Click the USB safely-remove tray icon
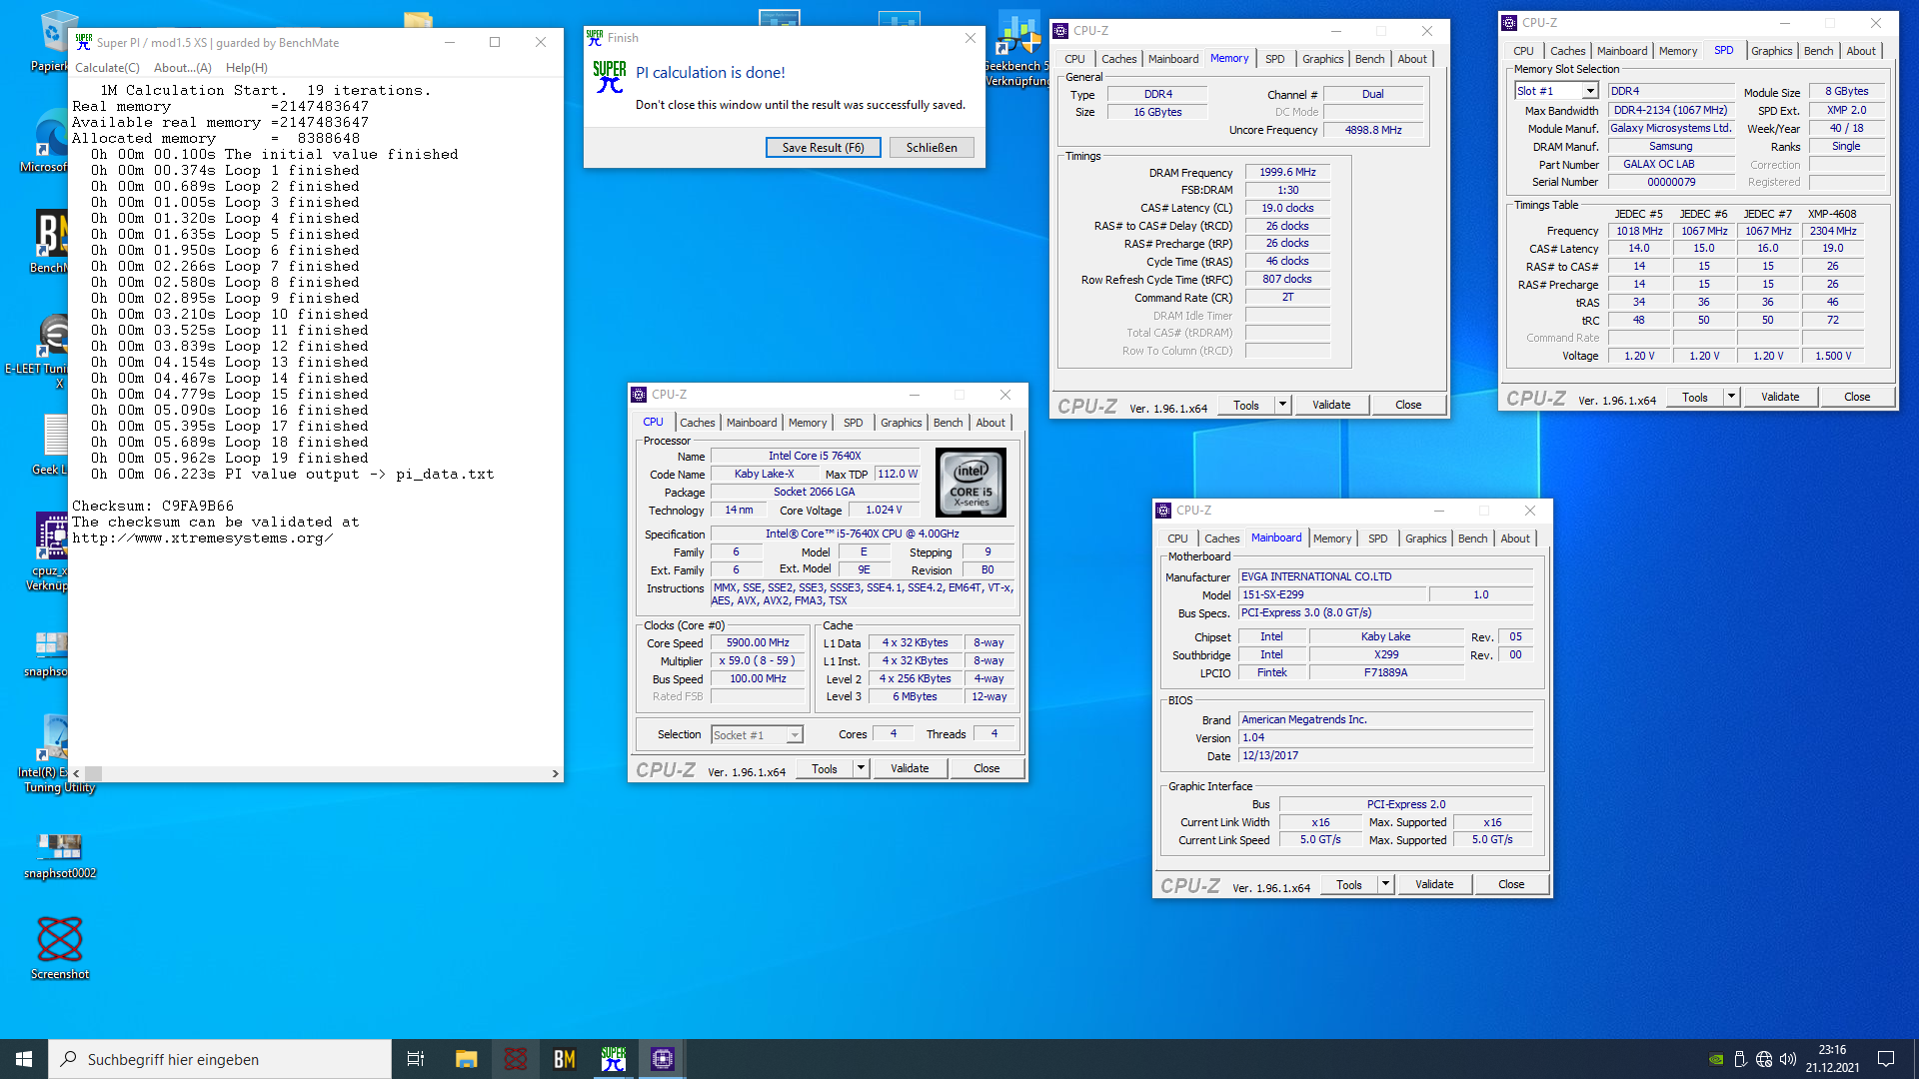Image resolution: width=1919 pixels, height=1079 pixels. tap(1740, 1059)
